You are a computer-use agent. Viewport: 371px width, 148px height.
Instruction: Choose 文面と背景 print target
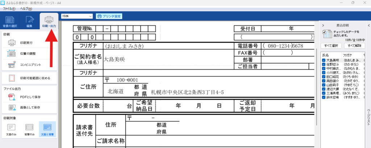point(47,129)
